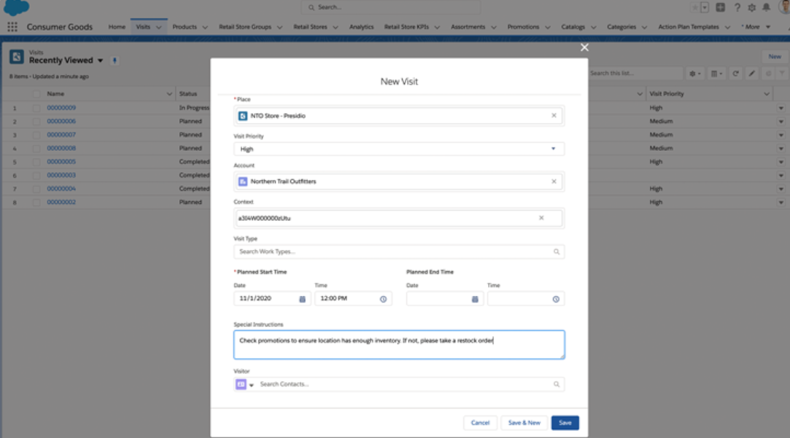The width and height of the screenshot is (790, 438).
Task: Click into the Special Instructions text area
Action: 399,345
